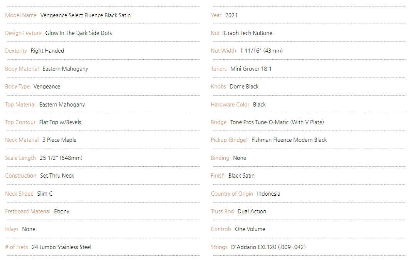
Task: Click the Ebony fretboard material value
Action: (x=62, y=211)
